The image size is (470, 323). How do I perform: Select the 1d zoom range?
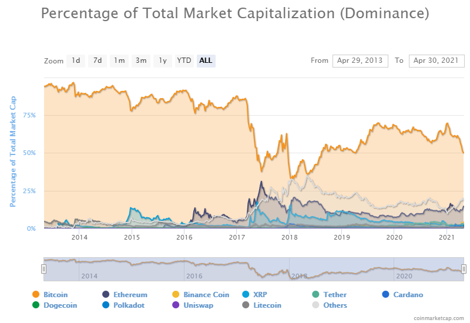(x=76, y=60)
